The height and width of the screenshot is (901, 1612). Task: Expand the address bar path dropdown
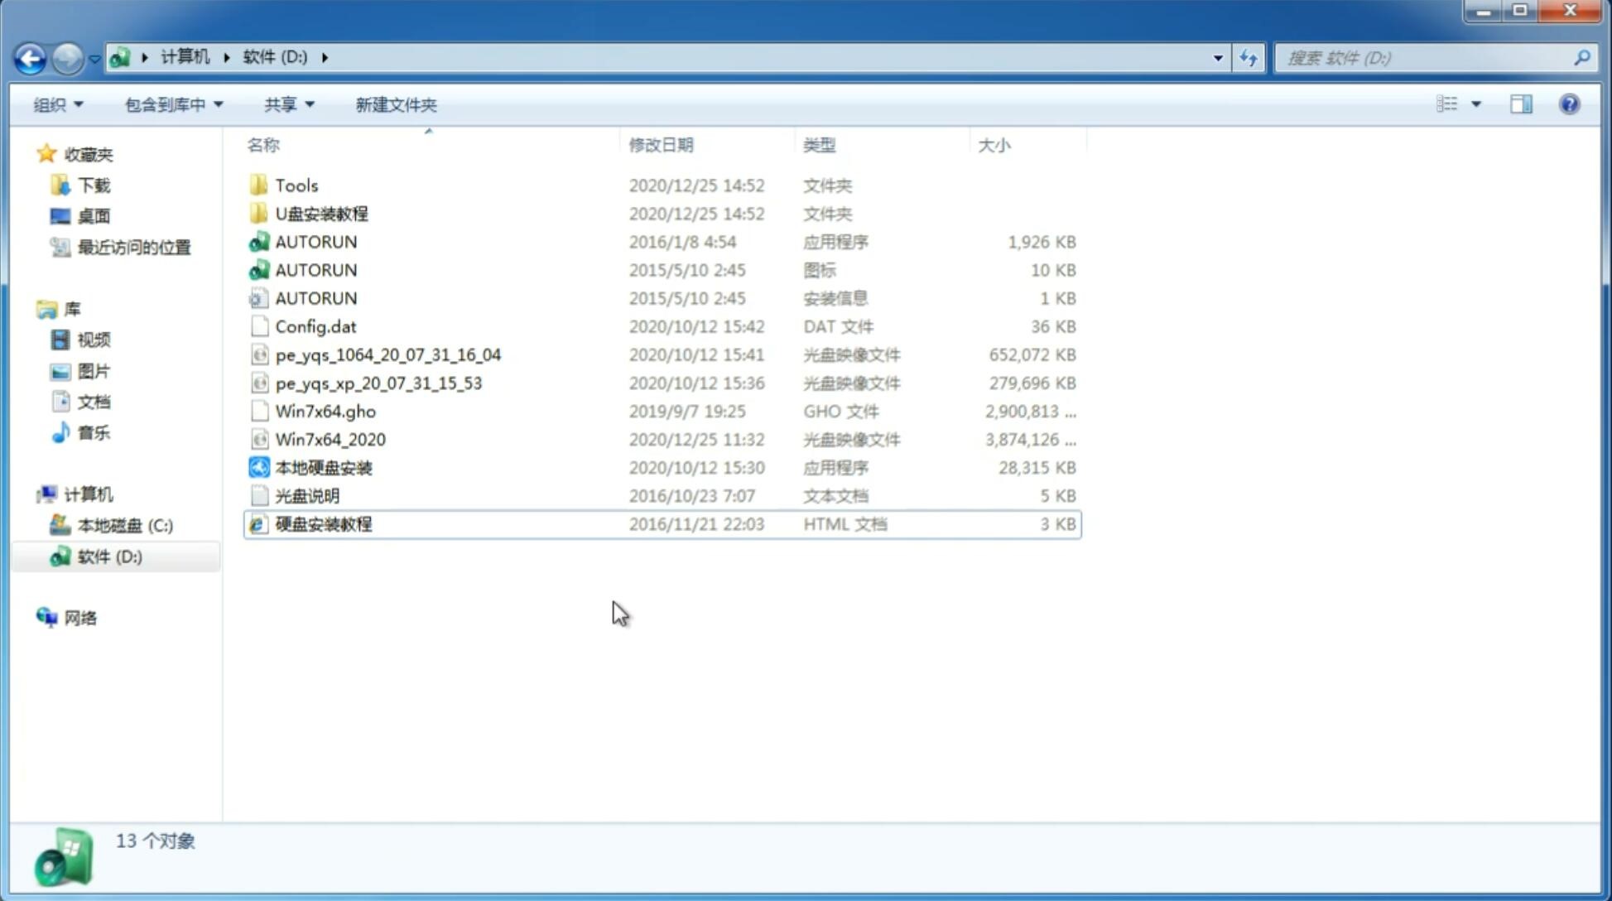tap(1219, 56)
